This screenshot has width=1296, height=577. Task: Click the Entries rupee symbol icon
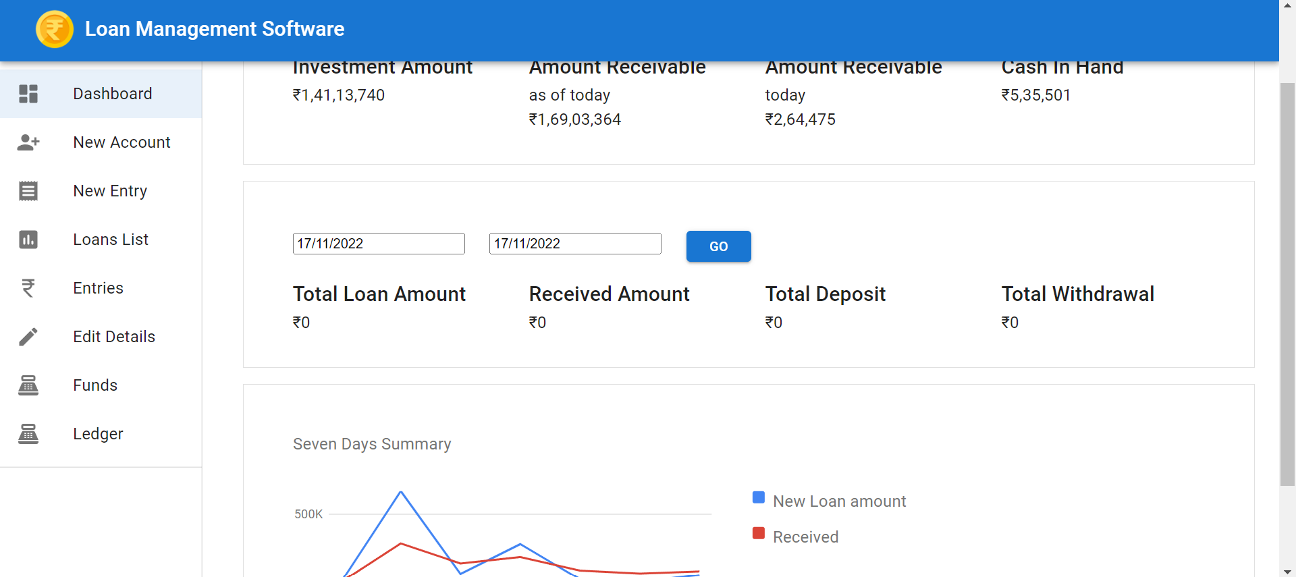pos(28,288)
